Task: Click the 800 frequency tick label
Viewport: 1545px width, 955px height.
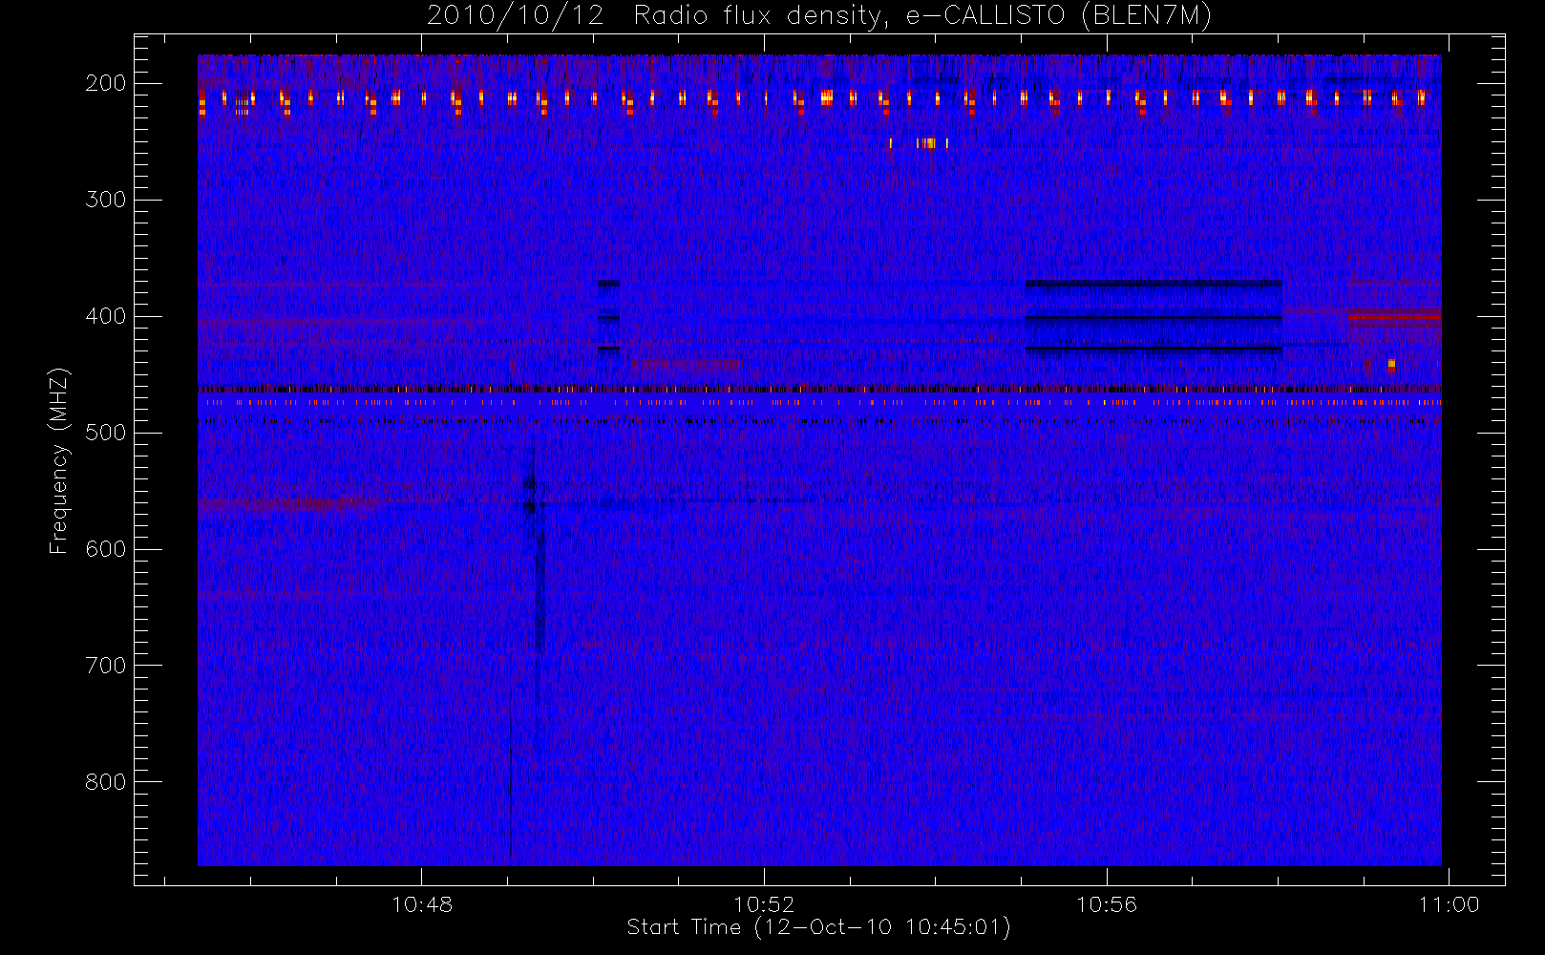Action: 106,782
